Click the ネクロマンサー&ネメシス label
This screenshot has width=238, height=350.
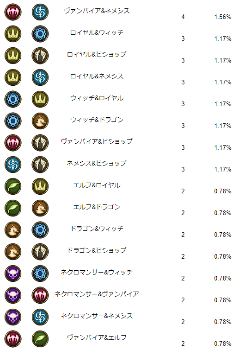[97, 316]
